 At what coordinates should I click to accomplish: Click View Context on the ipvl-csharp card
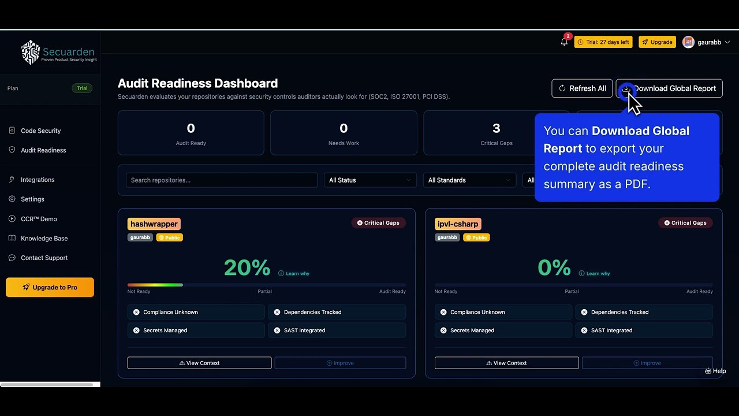[506, 363]
